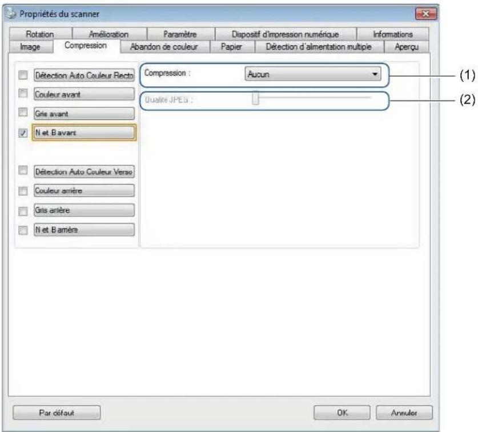The height and width of the screenshot is (432, 478).
Task: Click the Annuler button
Action: pos(404,413)
